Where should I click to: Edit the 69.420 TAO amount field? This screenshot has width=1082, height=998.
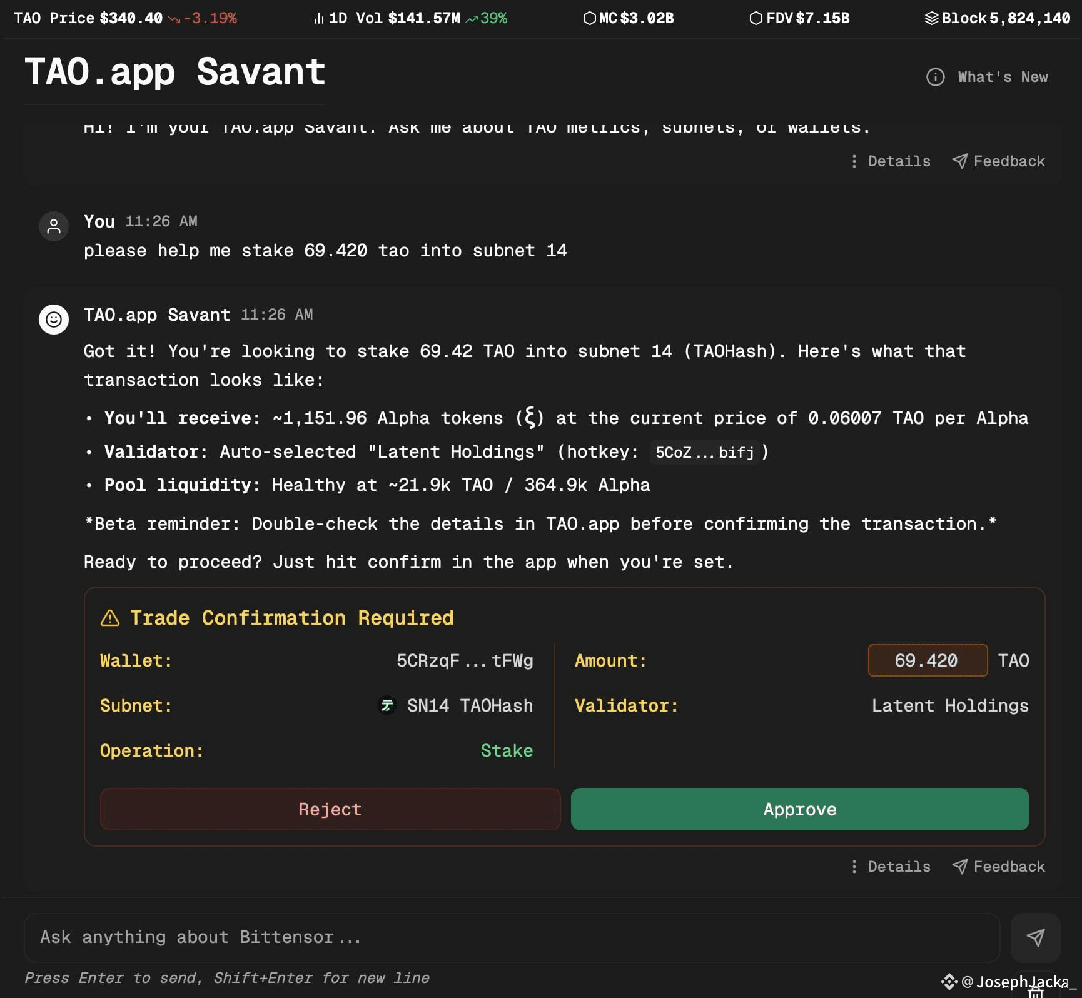click(x=928, y=660)
